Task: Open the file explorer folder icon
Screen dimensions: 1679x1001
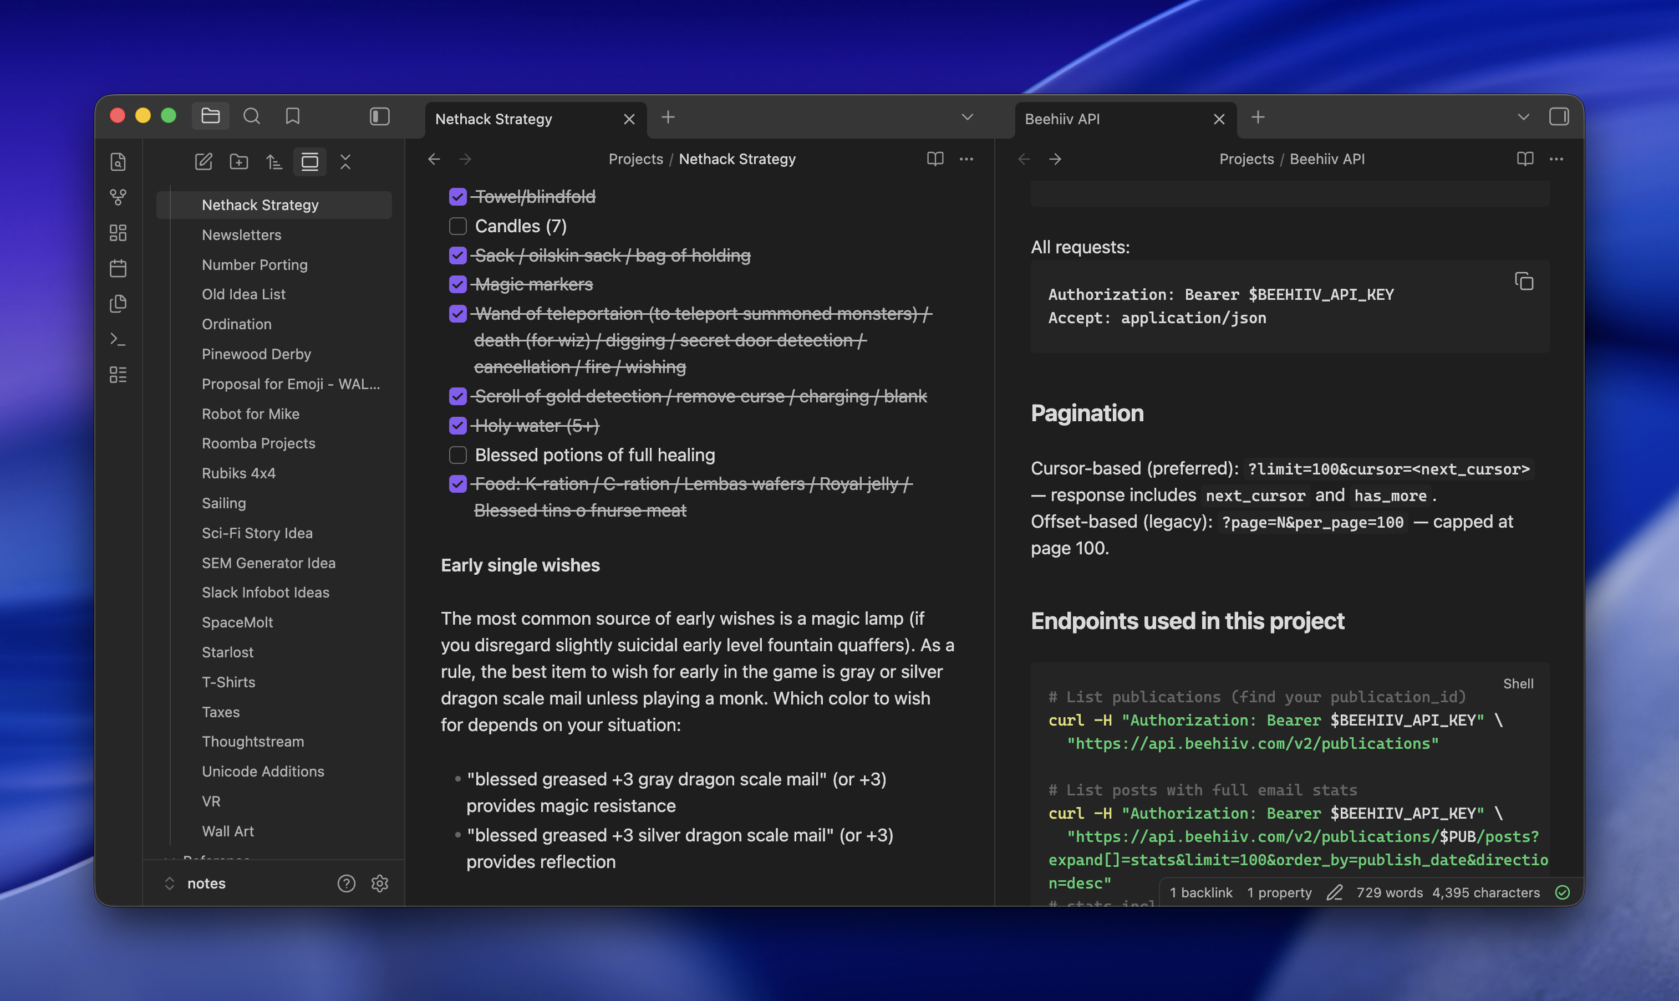Action: tap(211, 117)
